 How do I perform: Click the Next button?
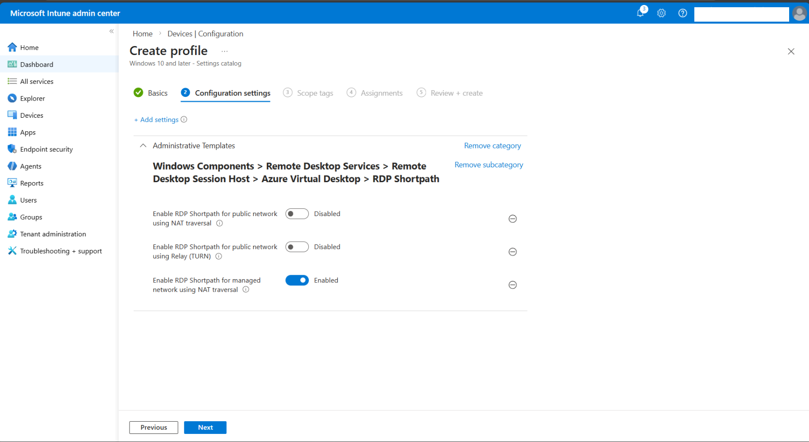(205, 427)
